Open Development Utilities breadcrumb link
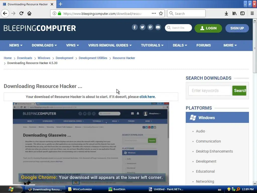This screenshot has height=193, width=257. tap(93, 58)
